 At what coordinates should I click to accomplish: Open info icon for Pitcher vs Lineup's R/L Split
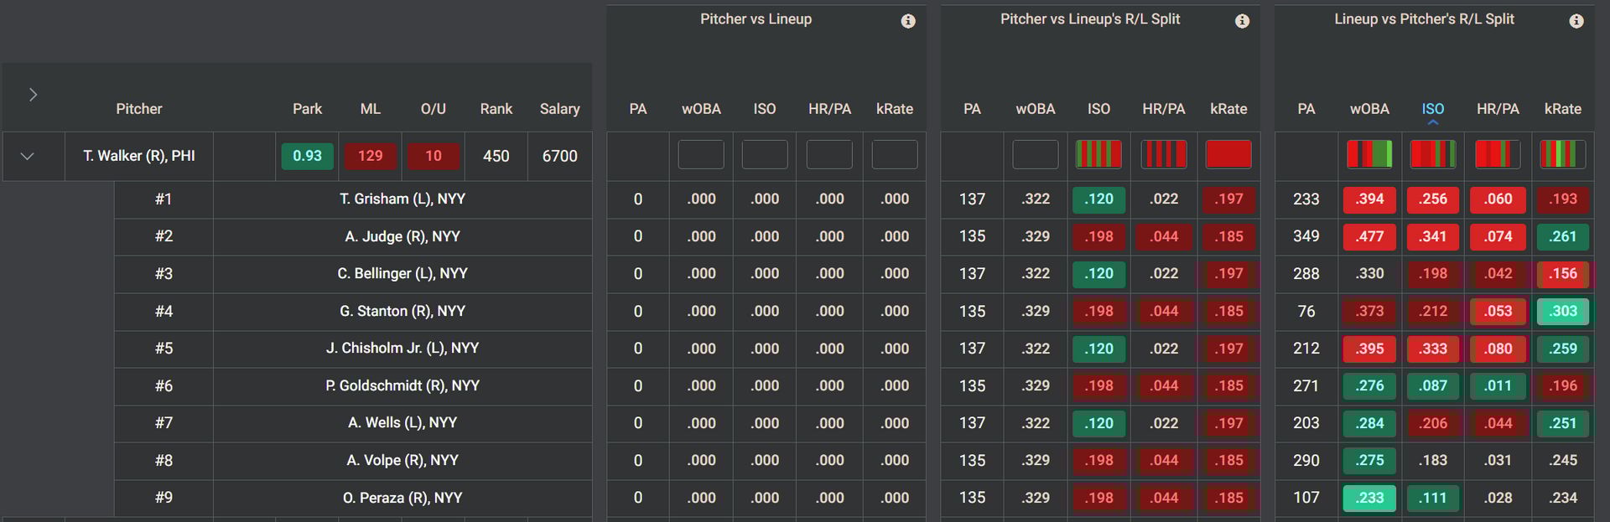[1242, 21]
